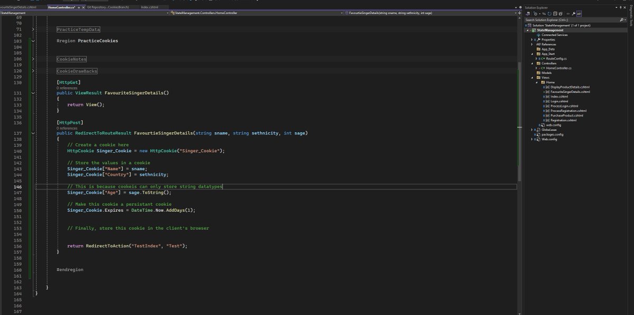Open PurchaseProduct.cshtml file
This screenshot has height=315, width=634.
567,115
